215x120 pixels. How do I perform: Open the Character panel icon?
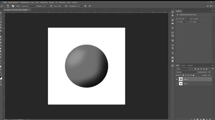(173, 45)
